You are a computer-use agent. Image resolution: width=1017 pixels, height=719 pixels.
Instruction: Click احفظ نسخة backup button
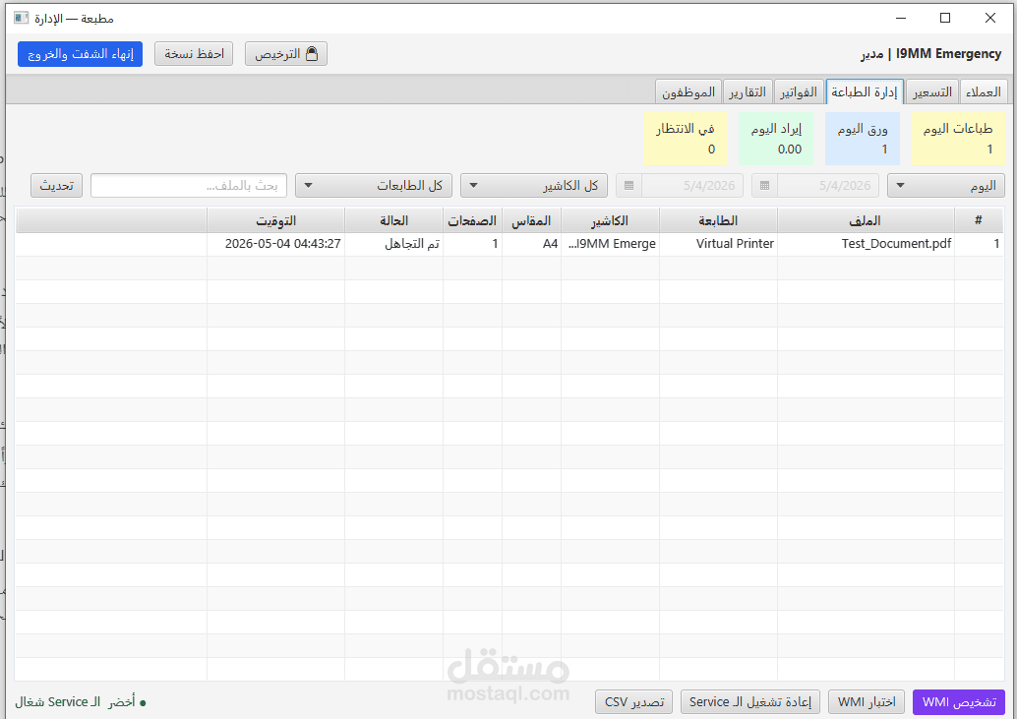194,54
